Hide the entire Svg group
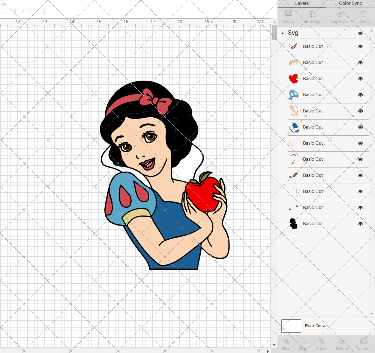 click(360, 33)
